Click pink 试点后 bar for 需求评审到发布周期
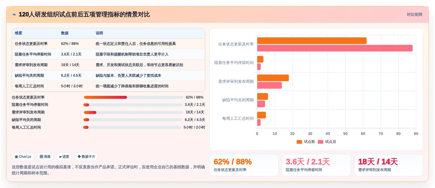 pyautogui.click(x=269, y=86)
